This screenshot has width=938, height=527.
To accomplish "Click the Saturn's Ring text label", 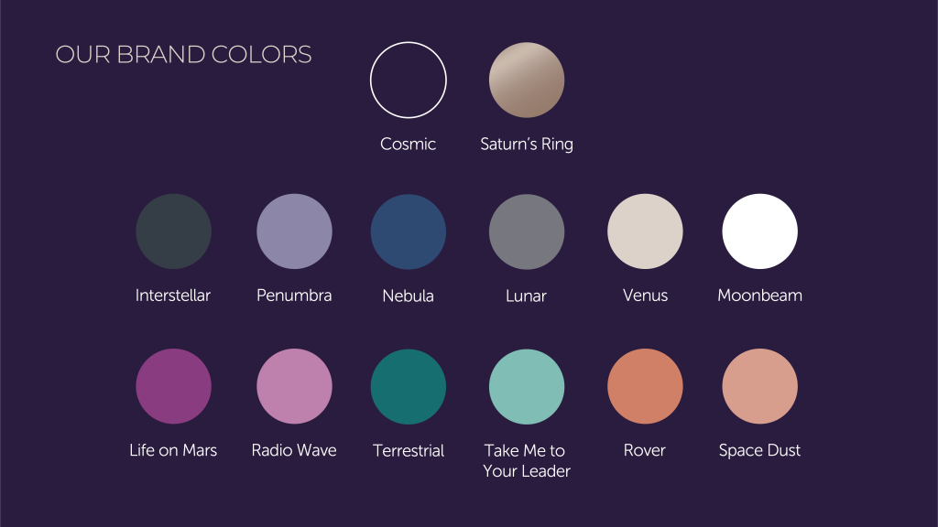I will (x=527, y=144).
